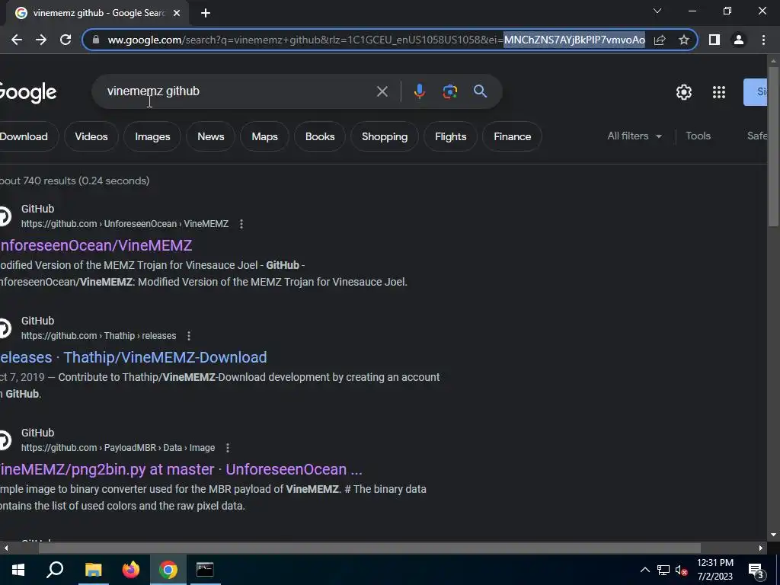Click the horizontal scrollbar thumb
This screenshot has height=585, width=780.
(x=369, y=548)
